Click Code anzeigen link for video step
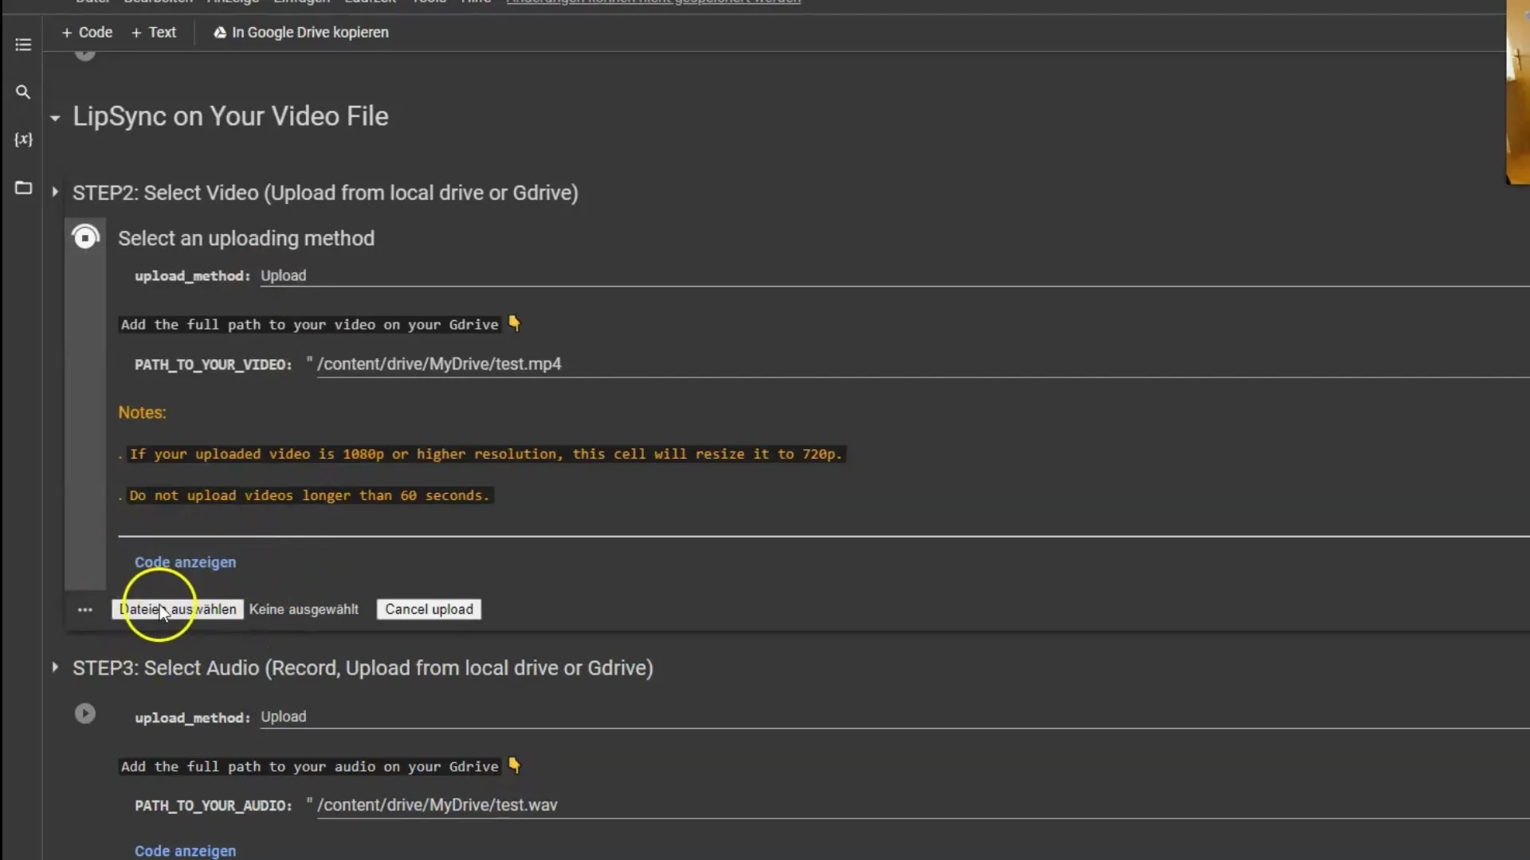This screenshot has height=860, width=1530. pyautogui.click(x=185, y=561)
